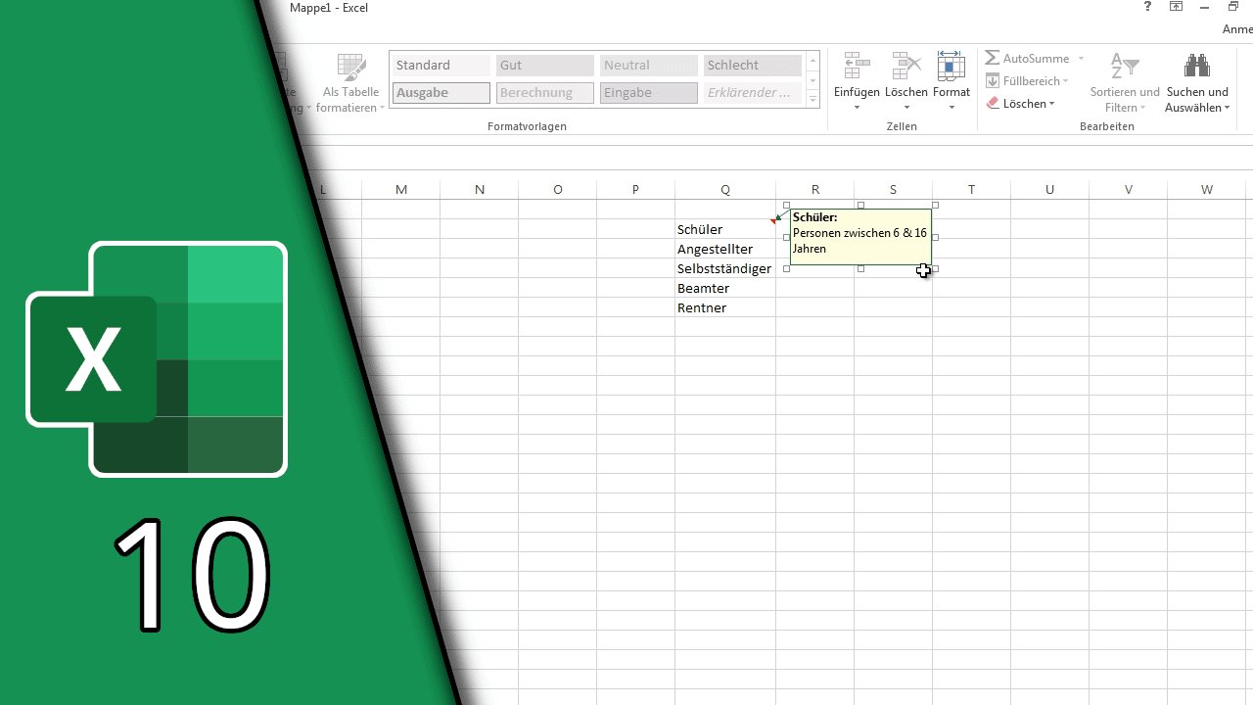Select cell containing Beamter
Screen dimensions: 1253x705
click(725, 288)
